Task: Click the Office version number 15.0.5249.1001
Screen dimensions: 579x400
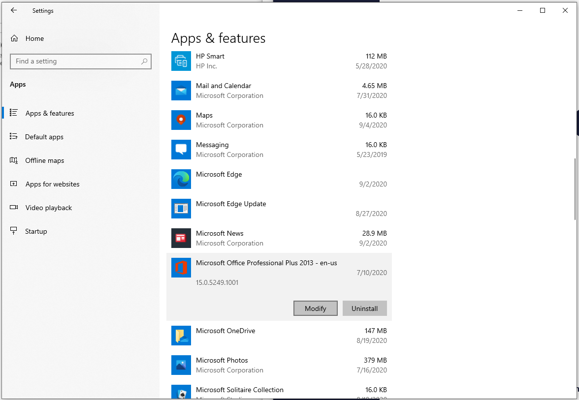Action: [217, 282]
